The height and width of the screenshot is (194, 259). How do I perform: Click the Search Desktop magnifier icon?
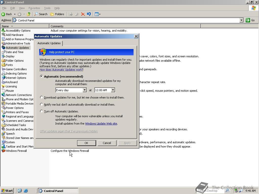click(x=227, y=191)
